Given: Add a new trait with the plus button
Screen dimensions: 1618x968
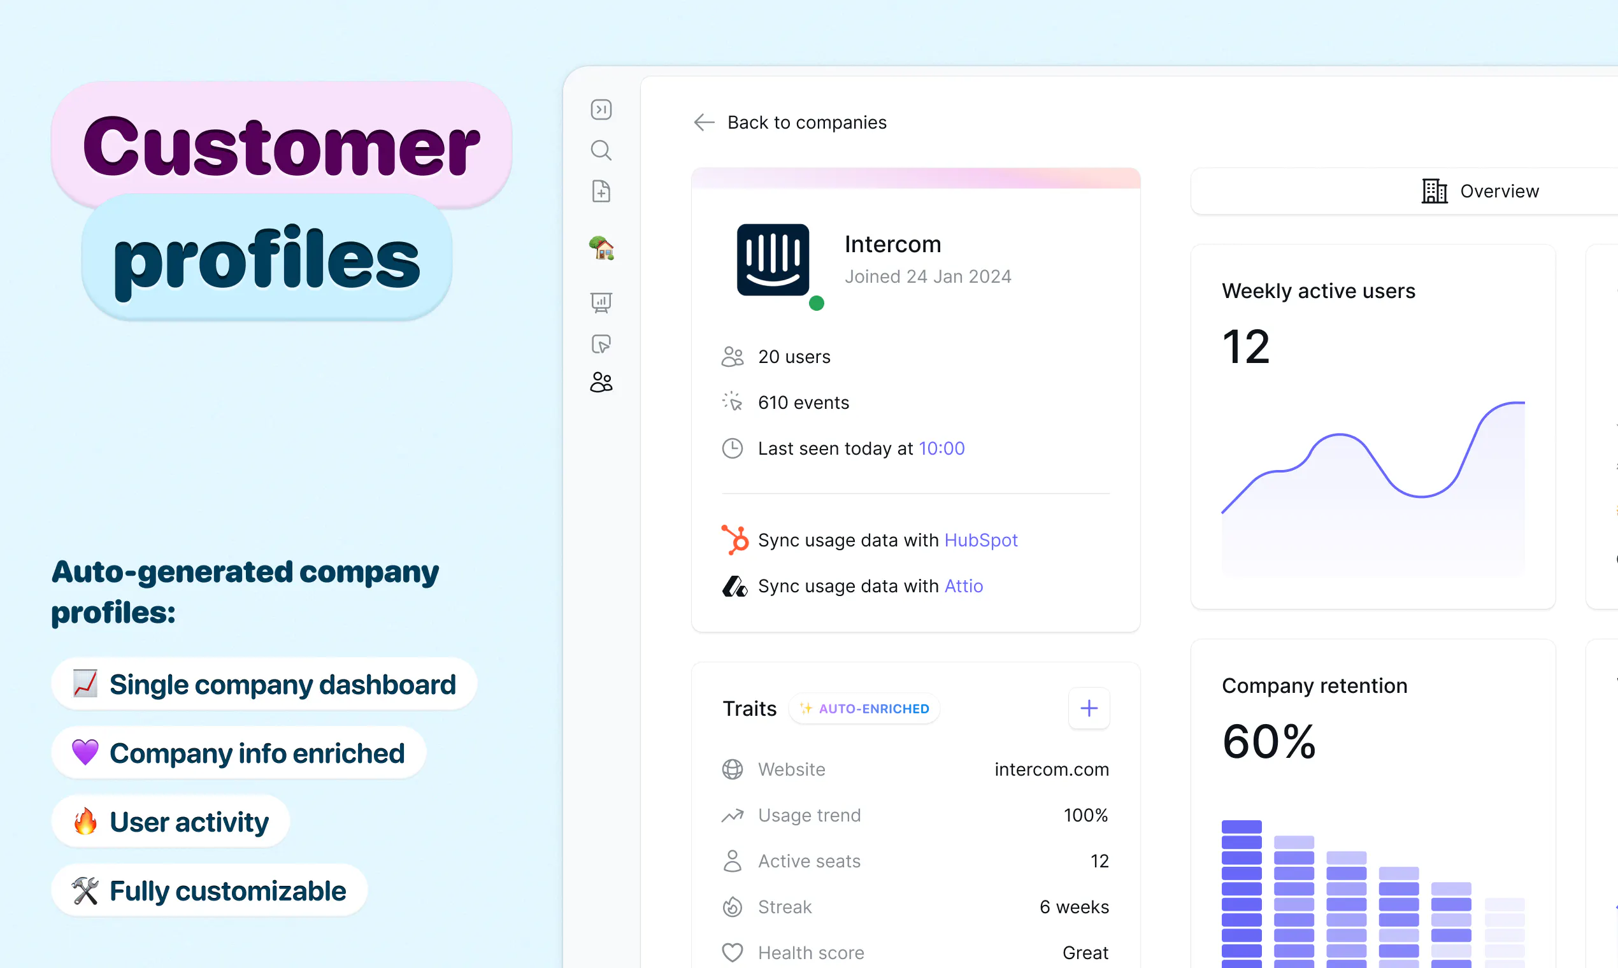Looking at the screenshot, I should (1089, 708).
